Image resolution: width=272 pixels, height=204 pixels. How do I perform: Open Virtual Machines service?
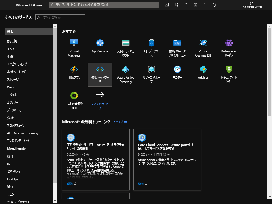point(74,48)
